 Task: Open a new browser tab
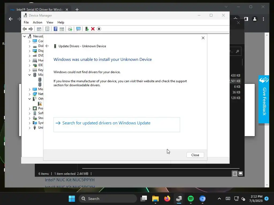click(x=77, y=10)
